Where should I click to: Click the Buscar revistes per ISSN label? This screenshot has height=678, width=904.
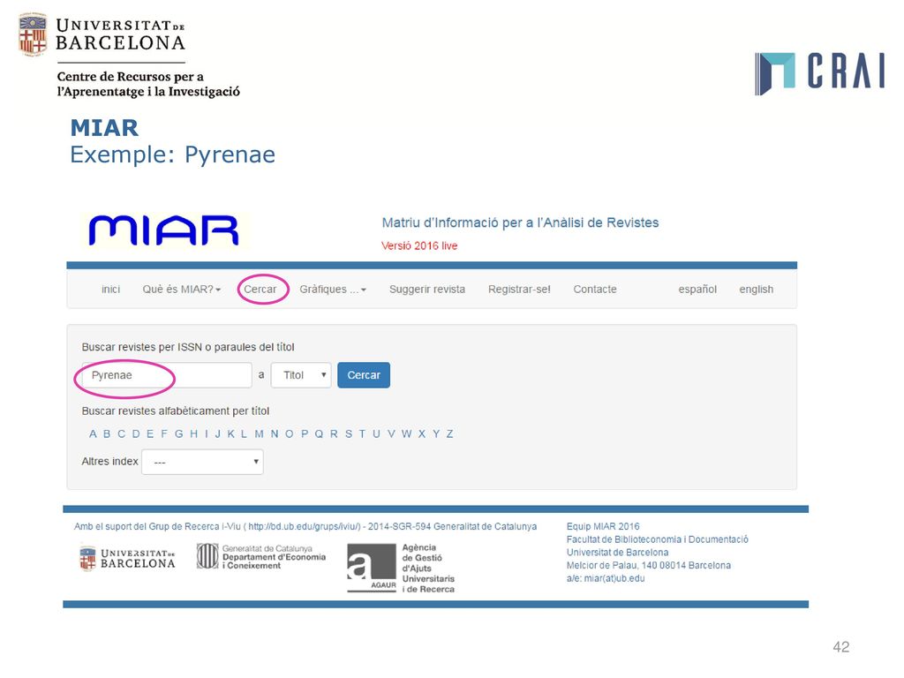coord(188,347)
